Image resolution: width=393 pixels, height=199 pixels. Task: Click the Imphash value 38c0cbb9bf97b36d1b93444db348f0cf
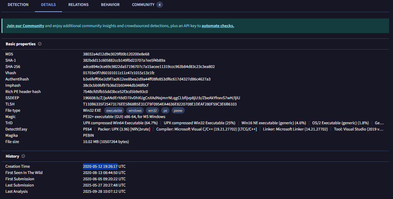tap(116, 85)
